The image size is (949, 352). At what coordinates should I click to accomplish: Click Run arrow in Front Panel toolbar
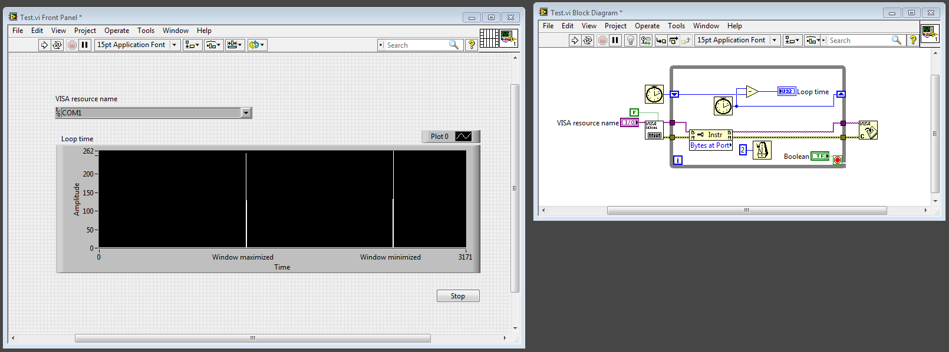[44, 45]
